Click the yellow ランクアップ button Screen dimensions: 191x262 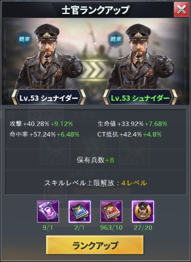(x=95, y=245)
